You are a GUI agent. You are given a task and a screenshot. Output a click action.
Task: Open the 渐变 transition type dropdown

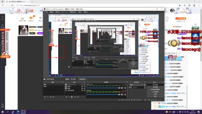[x=136, y=85]
